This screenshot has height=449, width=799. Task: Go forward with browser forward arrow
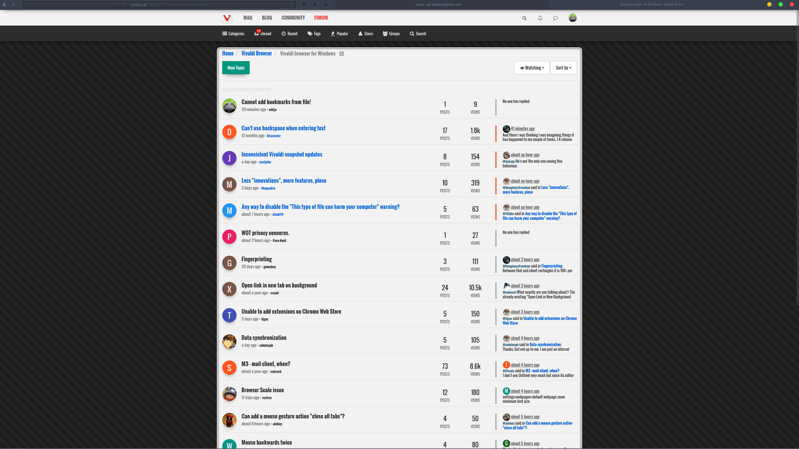13,5
